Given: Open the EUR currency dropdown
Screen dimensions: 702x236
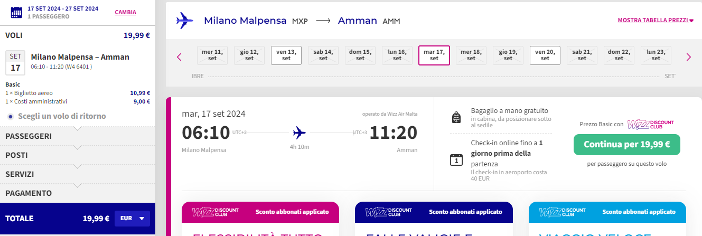Looking at the screenshot, I should 132,218.
